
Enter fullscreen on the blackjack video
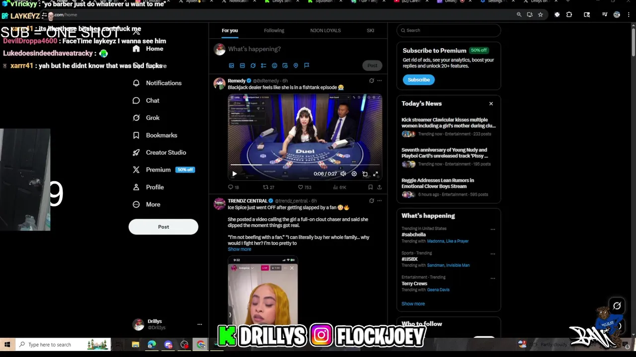point(376,174)
